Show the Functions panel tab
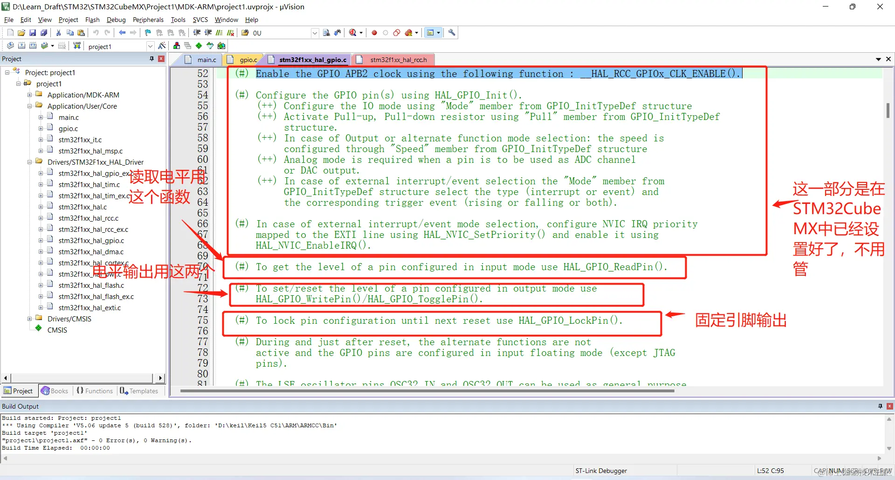This screenshot has height=480, width=895. point(95,391)
